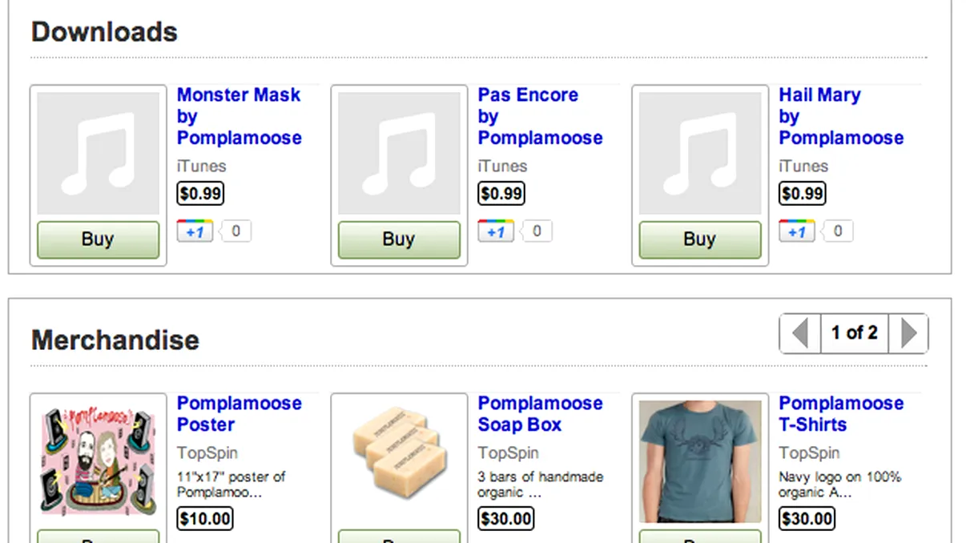Screen dimensions: 966x543
Task: Open the Pomplamoose Soap Box link
Action: tap(540, 413)
